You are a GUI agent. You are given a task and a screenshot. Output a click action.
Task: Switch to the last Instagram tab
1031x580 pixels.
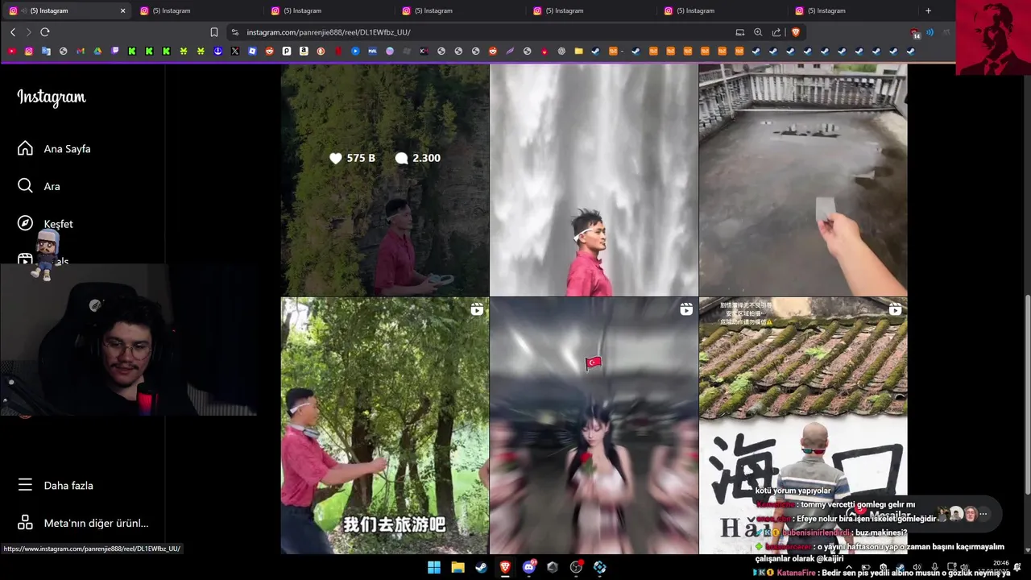tap(854, 10)
